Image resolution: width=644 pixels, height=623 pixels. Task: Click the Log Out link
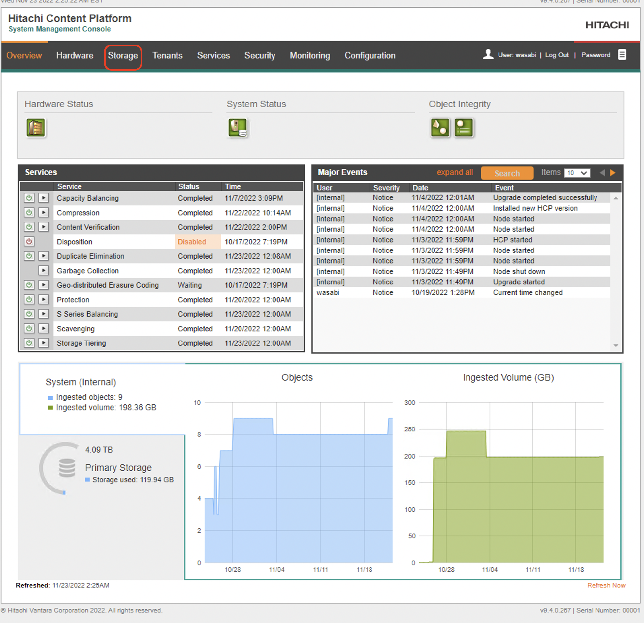(x=557, y=55)
